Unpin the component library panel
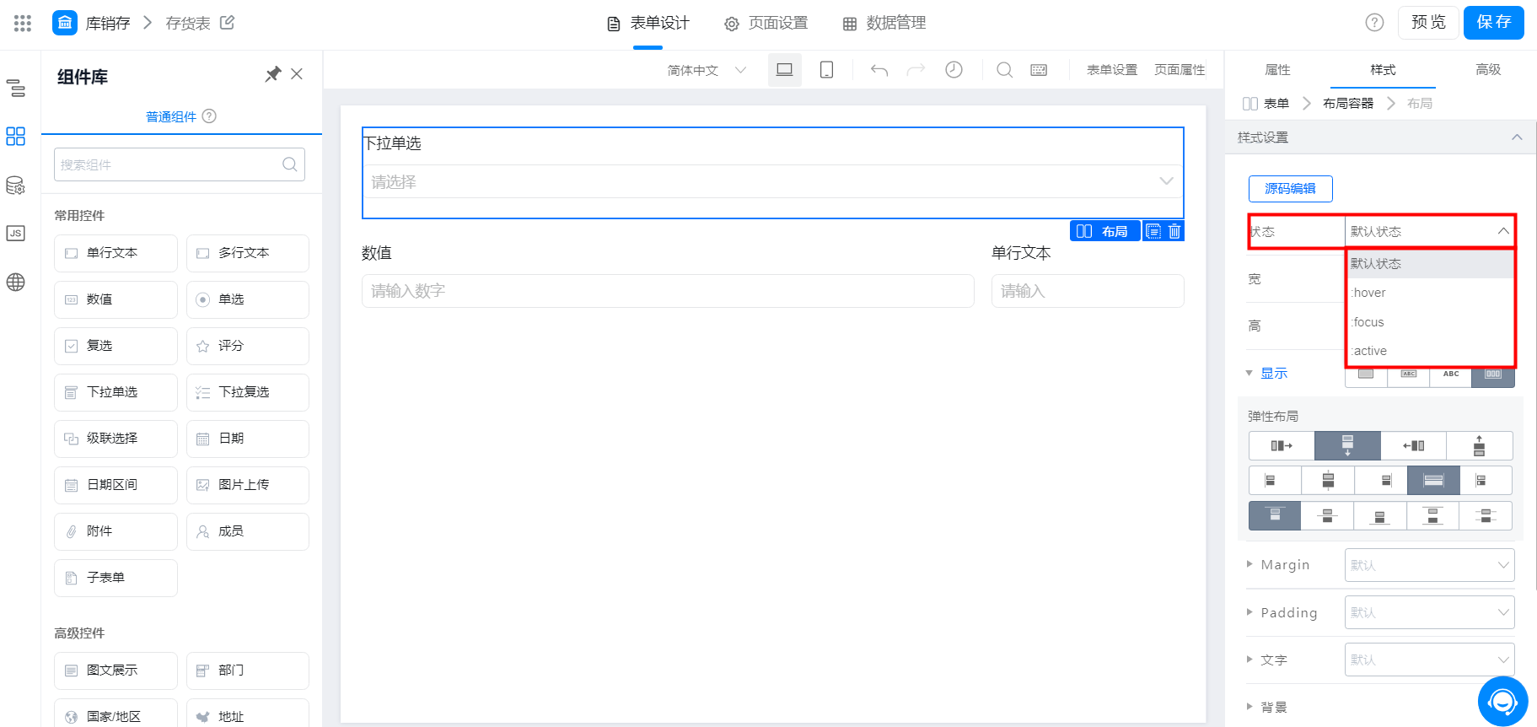1537x727 pixels. pyautogui.click(x=272, y=74)
